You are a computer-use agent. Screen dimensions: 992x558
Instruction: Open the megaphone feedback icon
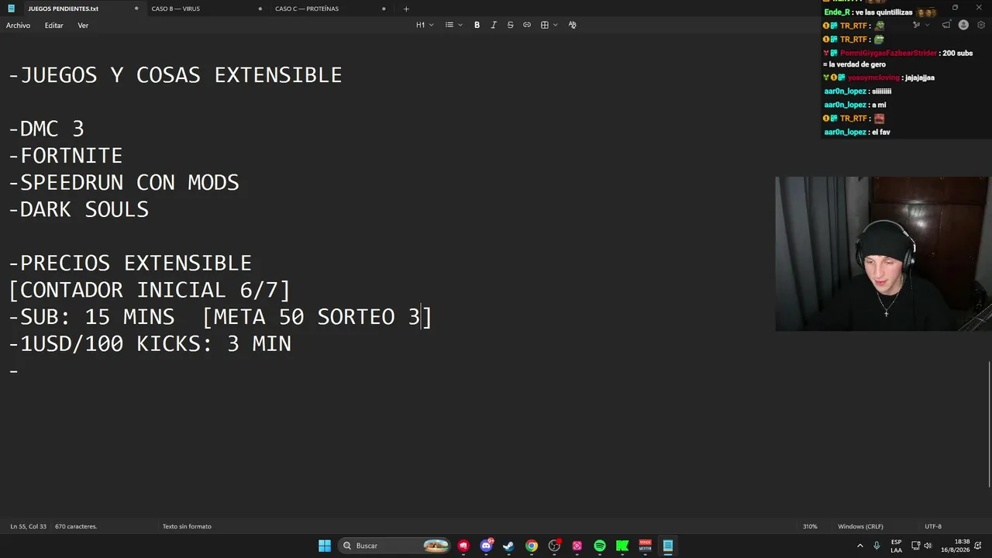946,25
